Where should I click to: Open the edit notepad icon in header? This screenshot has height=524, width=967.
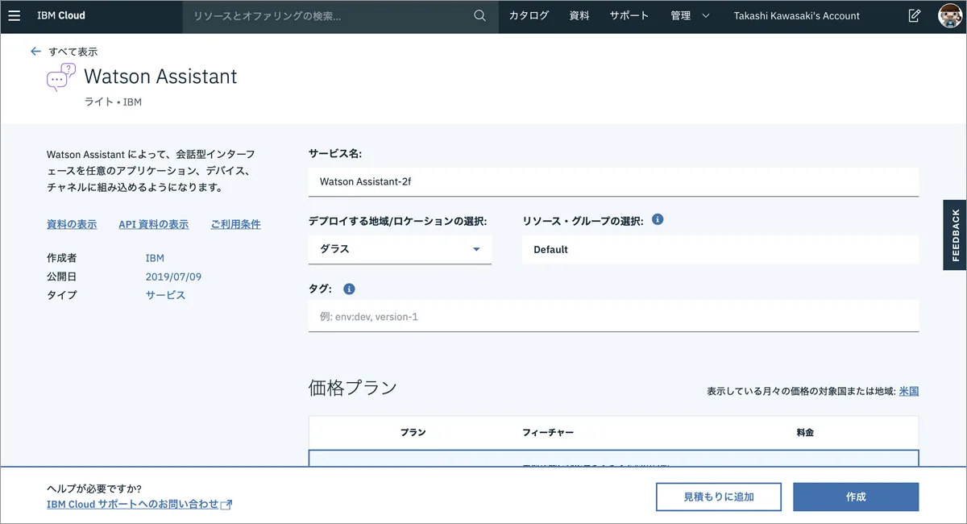(914, 15)
